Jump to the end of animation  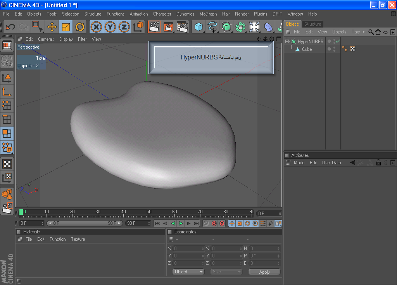pos(197,223)
